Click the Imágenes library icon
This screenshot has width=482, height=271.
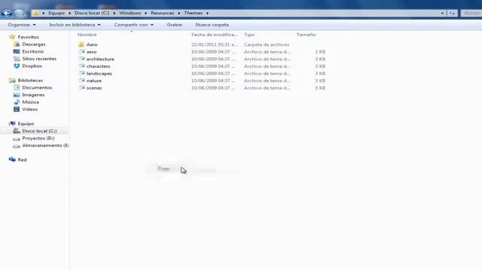17,95
